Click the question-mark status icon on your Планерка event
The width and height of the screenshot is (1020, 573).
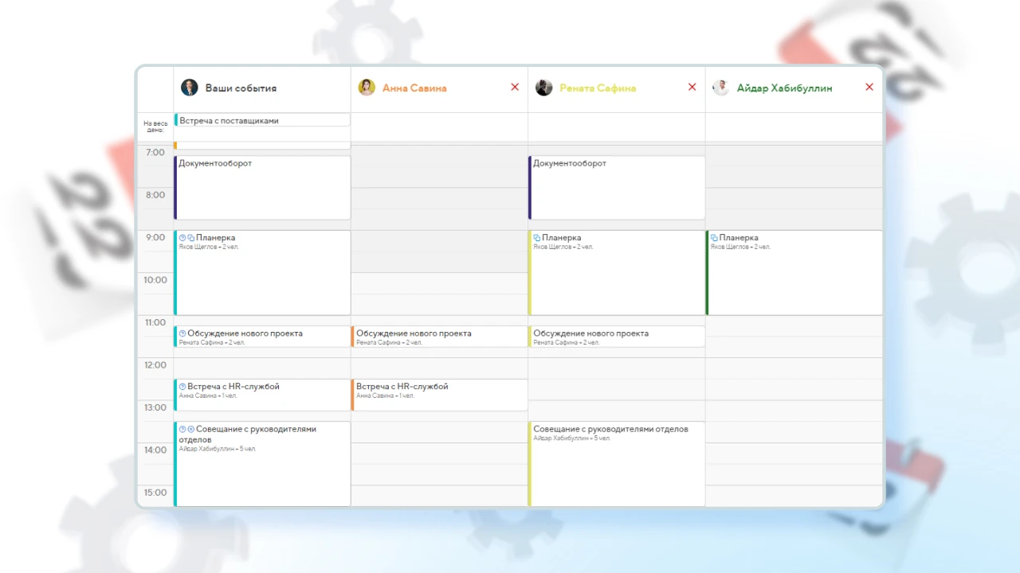tap(182, 238)
